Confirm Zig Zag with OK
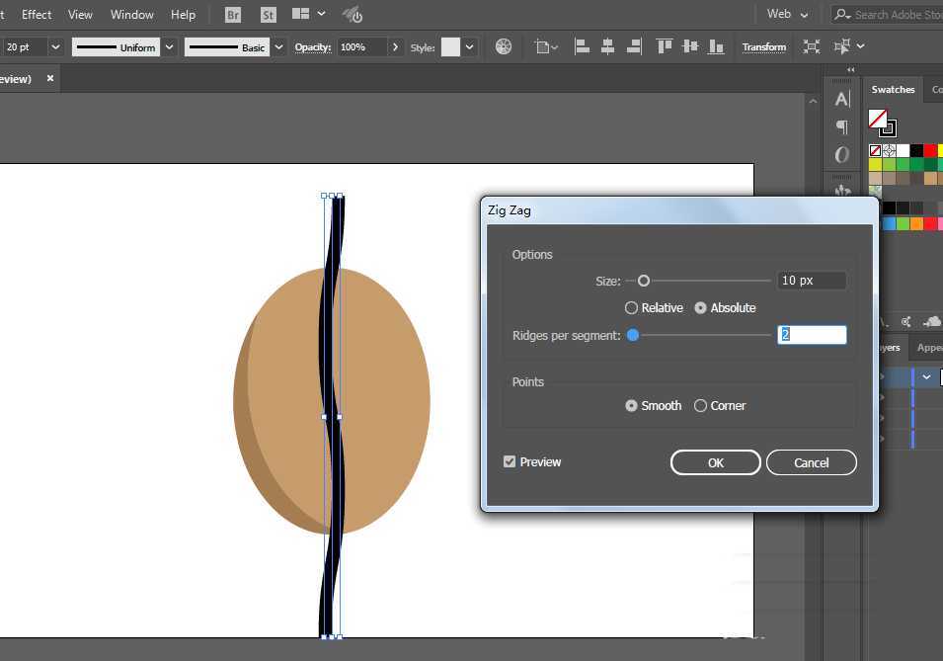Viewport: 943px width, 661px height. (715, 462)
